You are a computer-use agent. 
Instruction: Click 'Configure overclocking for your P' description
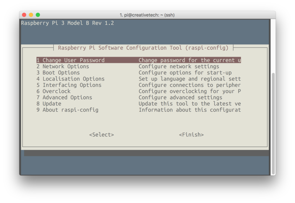[190, 91]
